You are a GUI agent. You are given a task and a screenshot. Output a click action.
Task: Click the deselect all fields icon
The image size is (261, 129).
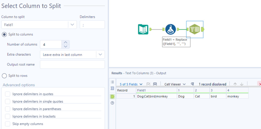pos(155,84)
